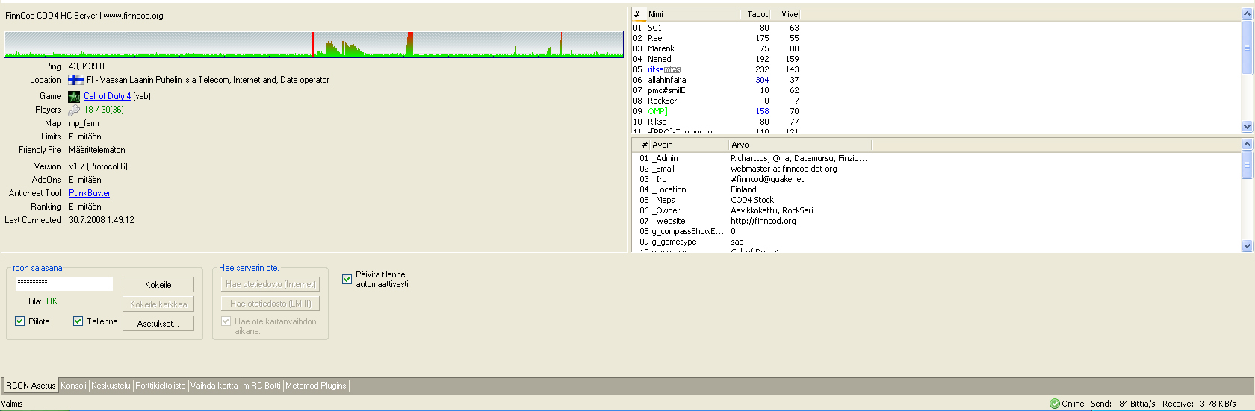Focus the rcon salasana password field
Screen dimensions: 1255x411
[x=64, y=283]
